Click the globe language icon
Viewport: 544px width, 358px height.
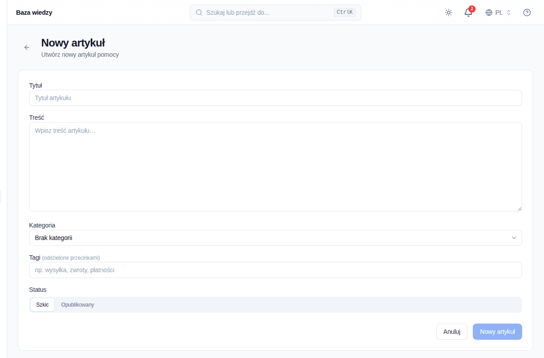point(489,13)
